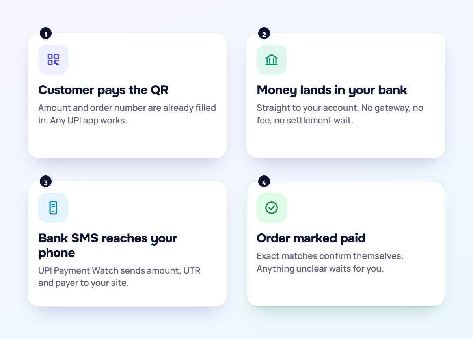The width and height of the screenshot is (473, 339).
Task: Select the 'Money lands in your bank' heading
Action: pyautogui.click(x=332, y=90)
